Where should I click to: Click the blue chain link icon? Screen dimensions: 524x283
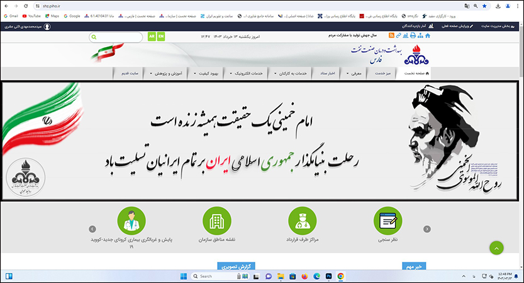pyautogui.click(x=398, y=36)
